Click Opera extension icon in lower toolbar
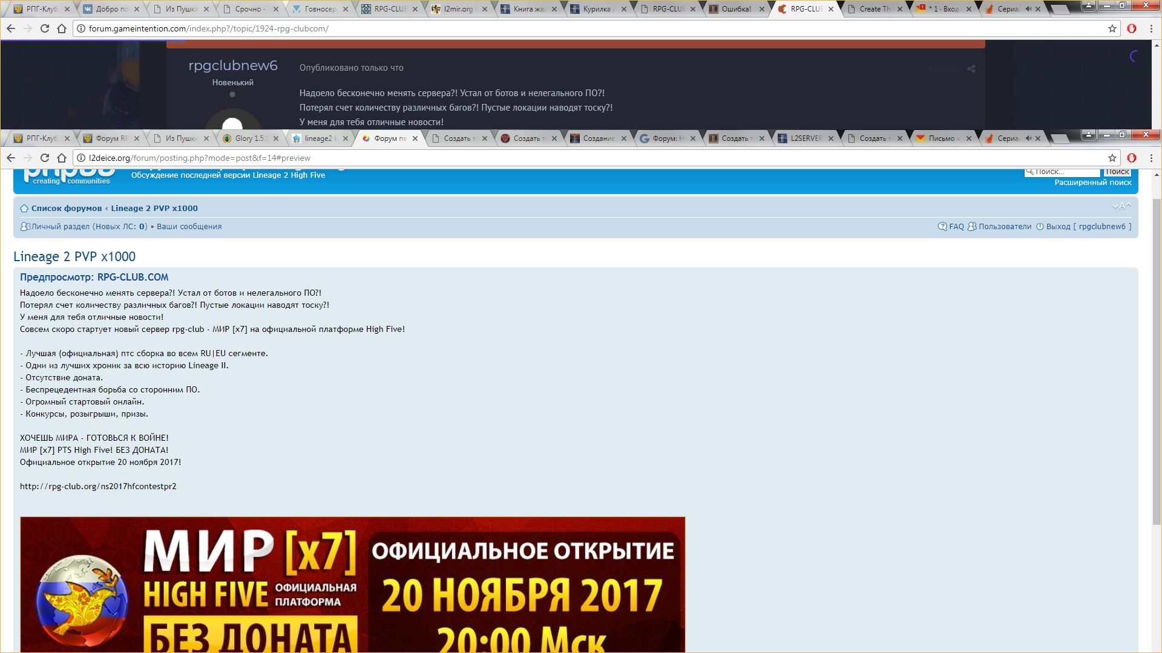The width and height of the screenshot is (1162, 653). (1132, 158)
